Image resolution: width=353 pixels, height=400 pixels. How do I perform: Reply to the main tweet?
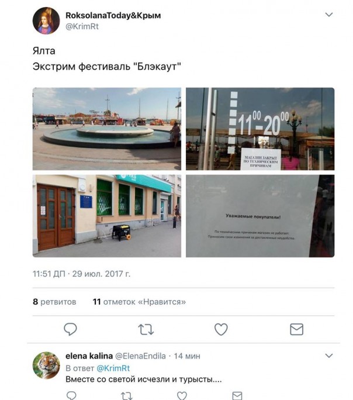[70, 329]
